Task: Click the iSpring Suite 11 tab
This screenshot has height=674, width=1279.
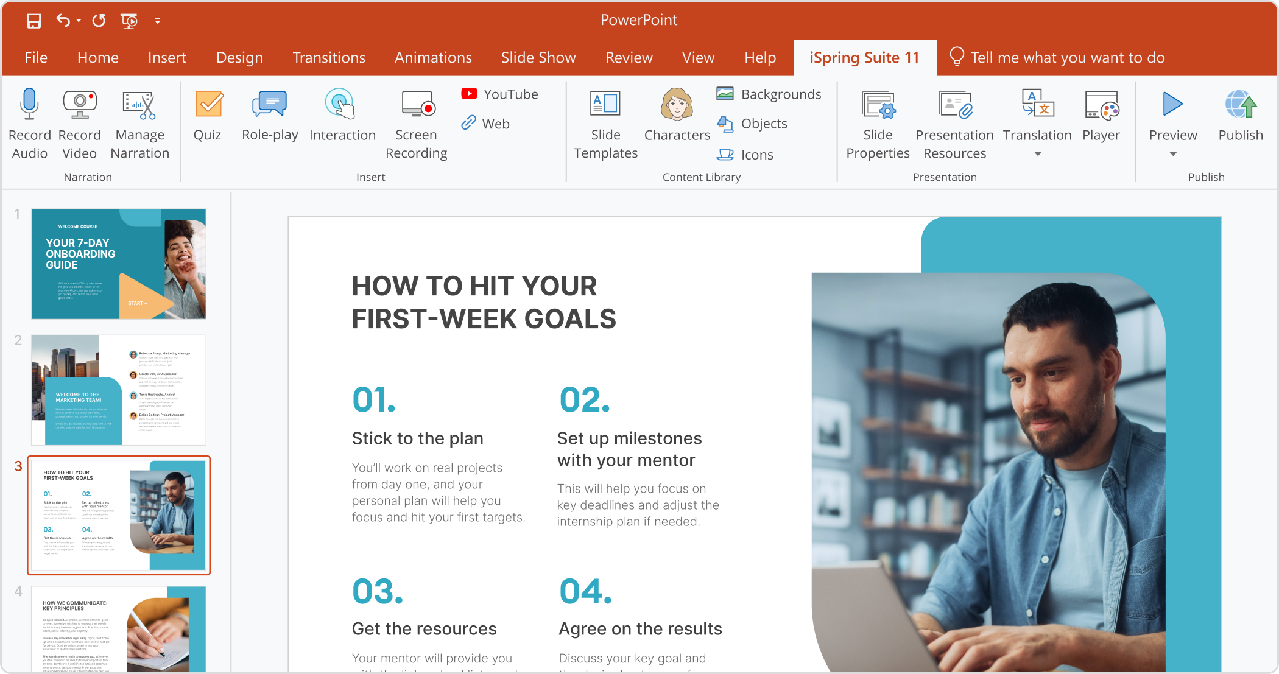Action: point(865,57)
